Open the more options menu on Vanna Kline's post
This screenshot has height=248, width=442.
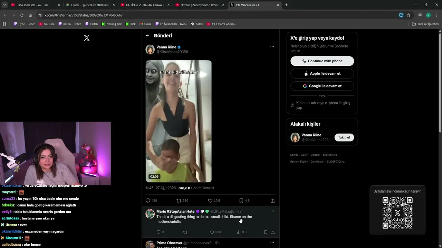(272, 46)
